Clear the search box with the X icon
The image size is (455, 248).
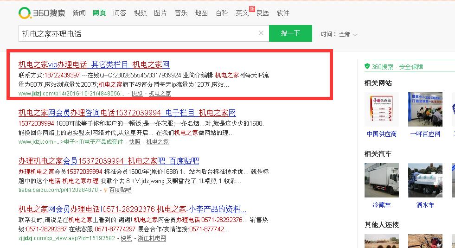261,33
